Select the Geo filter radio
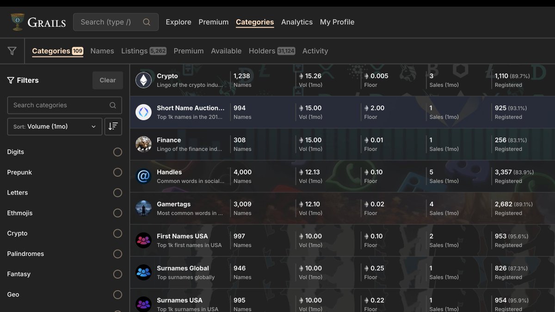Viewport: 555px width, 312px height. point(117,294)
